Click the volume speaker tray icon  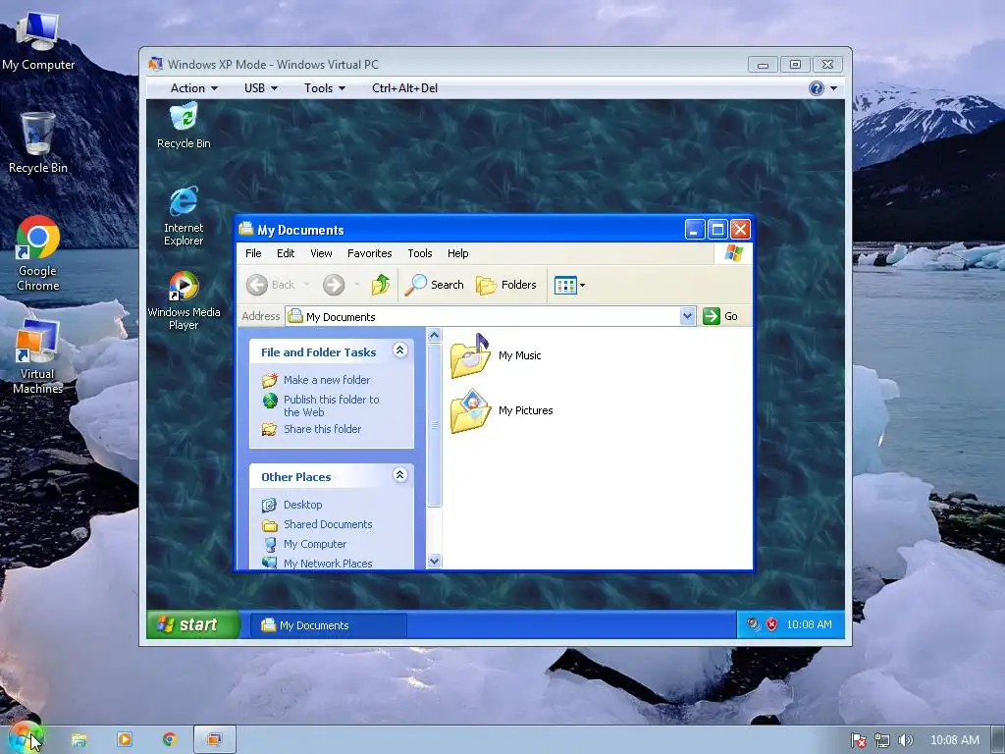(905, 740)
